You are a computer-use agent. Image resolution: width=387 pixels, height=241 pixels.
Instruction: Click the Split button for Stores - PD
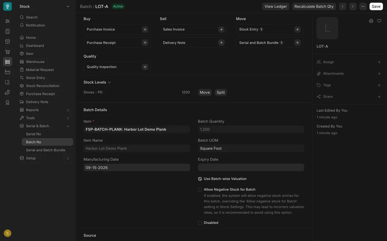coord(221,92)
